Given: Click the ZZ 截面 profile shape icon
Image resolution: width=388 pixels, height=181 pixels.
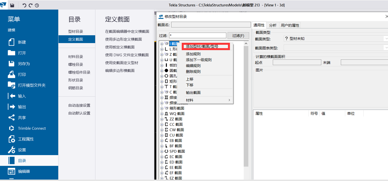Looking at the screenshot, I should click(166, 119).
